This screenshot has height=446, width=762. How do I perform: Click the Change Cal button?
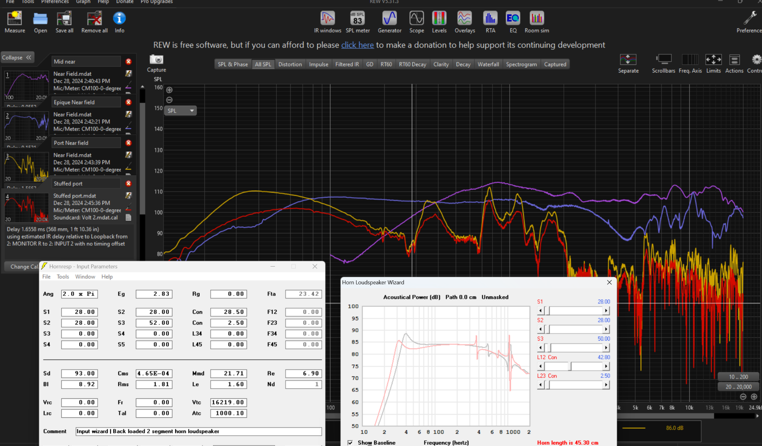click(22, 267)
